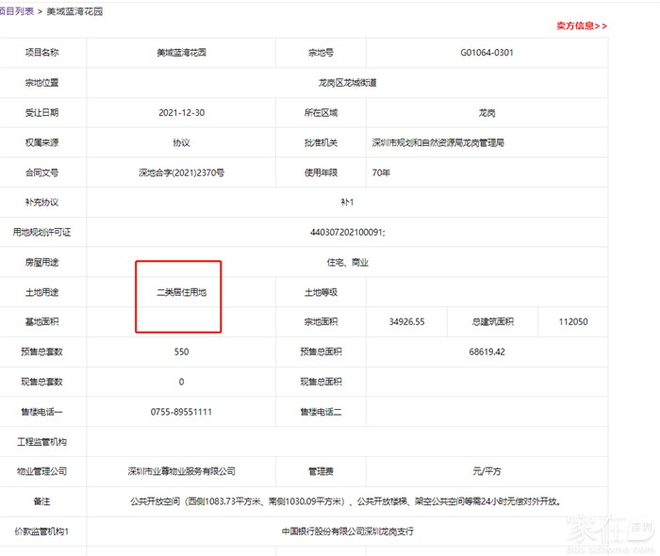Click the 项目列表 breadcrumb link
660x556 pixels.
[17, 11]
